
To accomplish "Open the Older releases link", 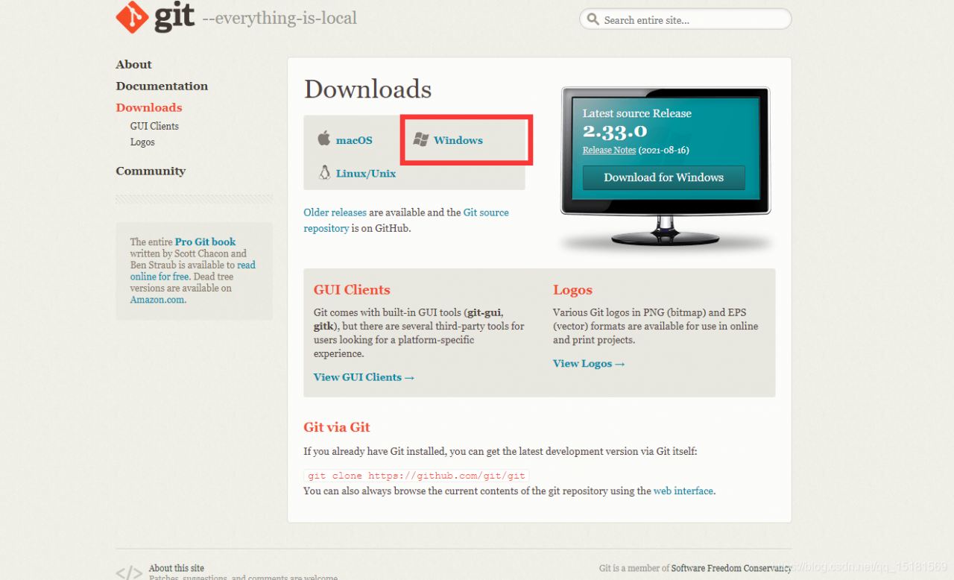I will [335, 212].
